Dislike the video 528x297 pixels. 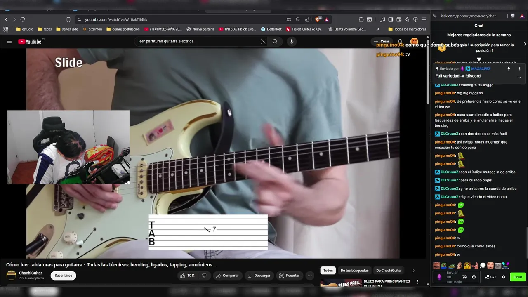[x=204, y=276]
